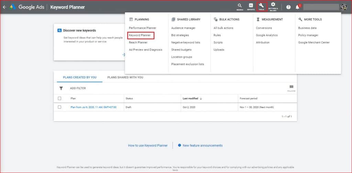Switch to Plans Created By You tab

tap(80, 77)
